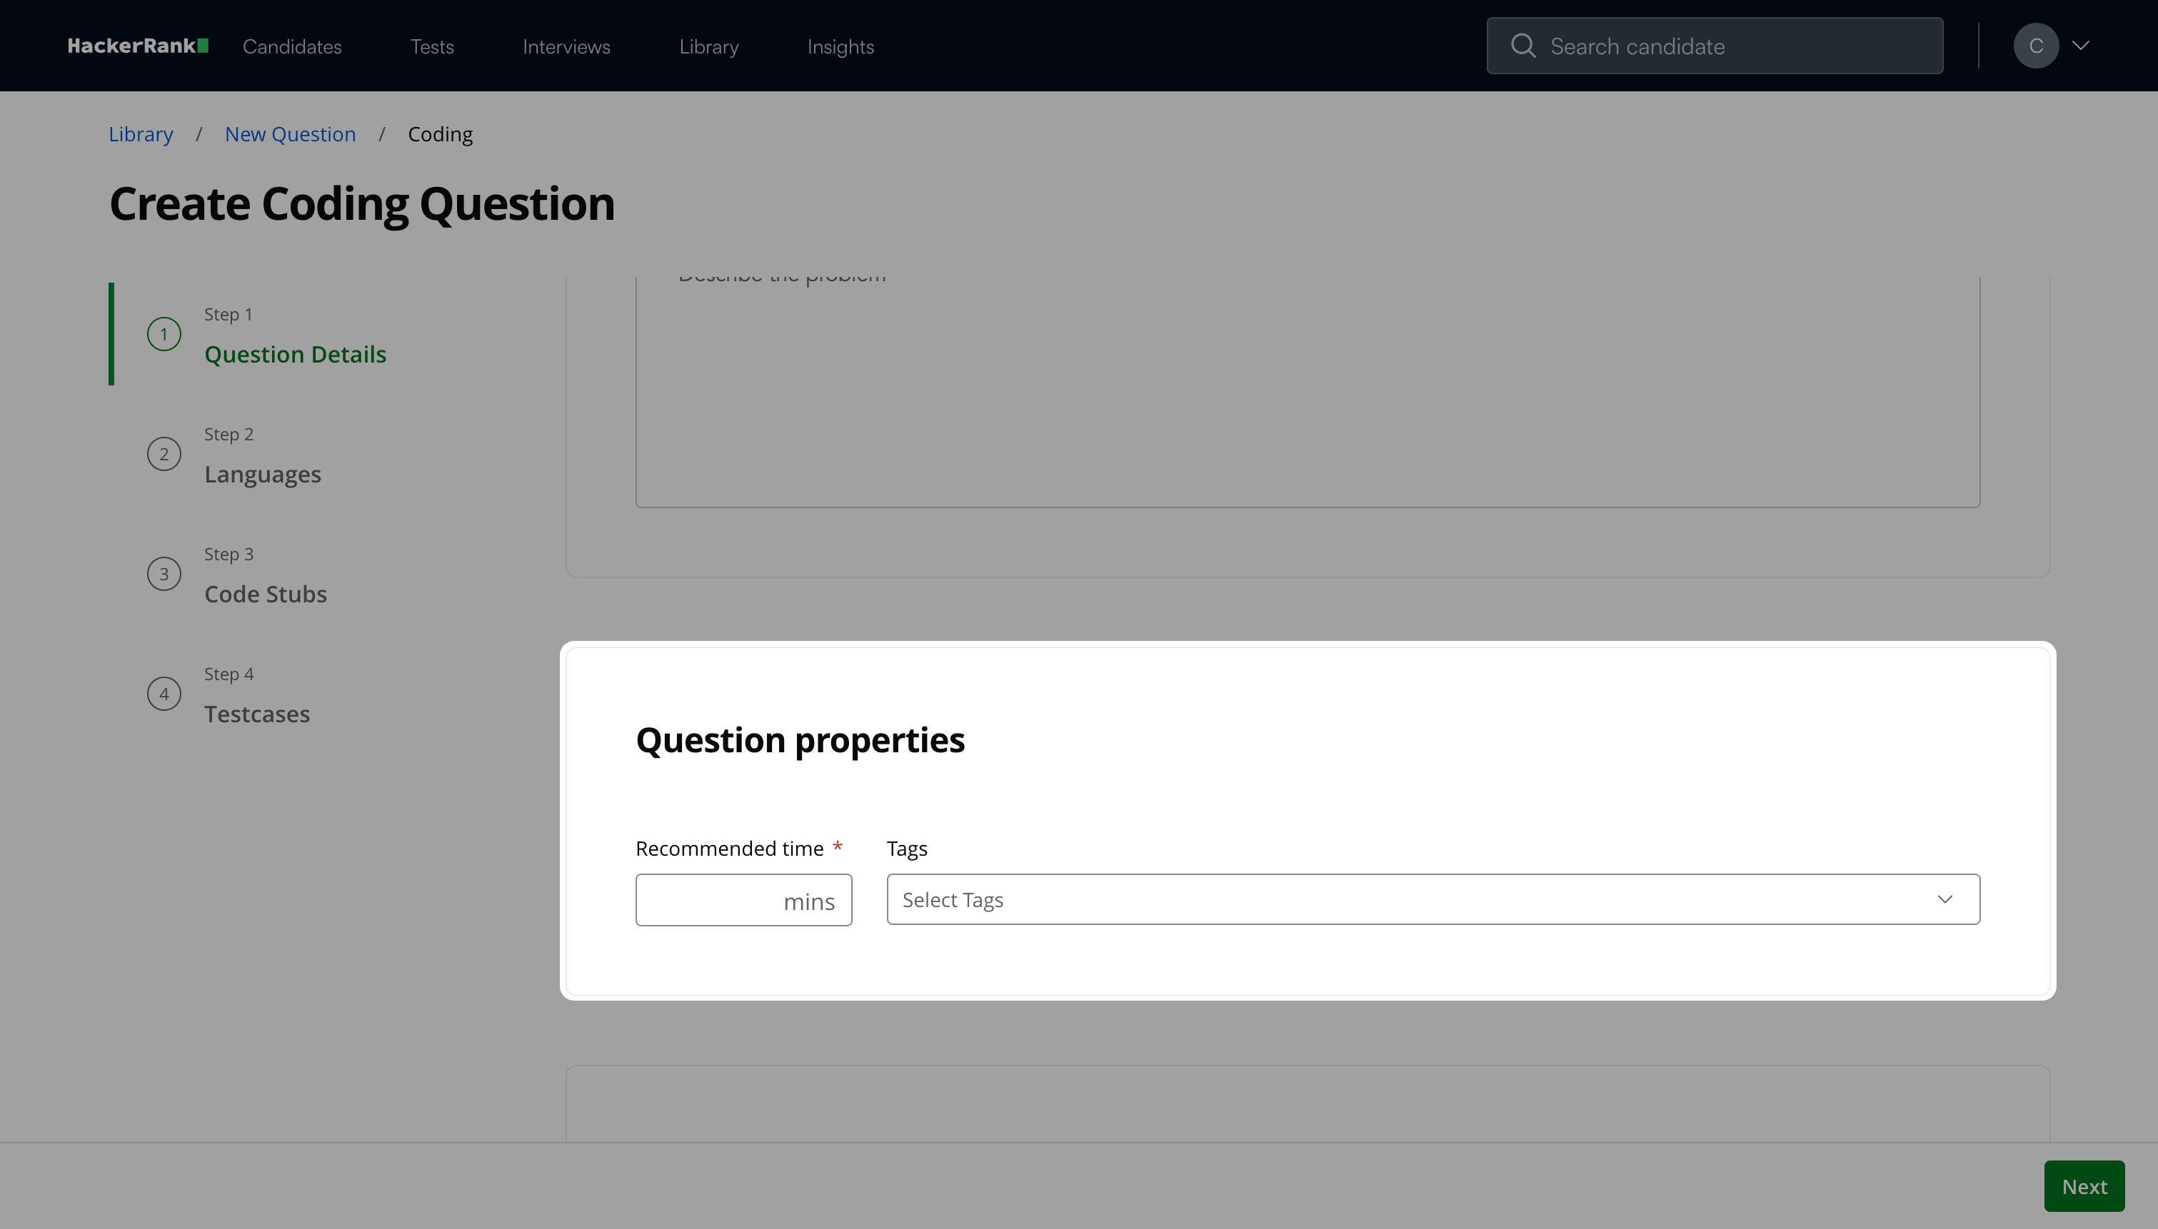Click the Step 2 circle icon
Viewport: 2158px width, 1229px height.
coord(164,454)
